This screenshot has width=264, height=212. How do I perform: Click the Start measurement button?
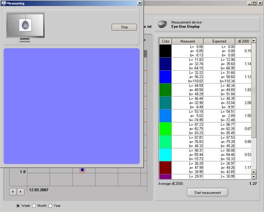coord(208,192)
